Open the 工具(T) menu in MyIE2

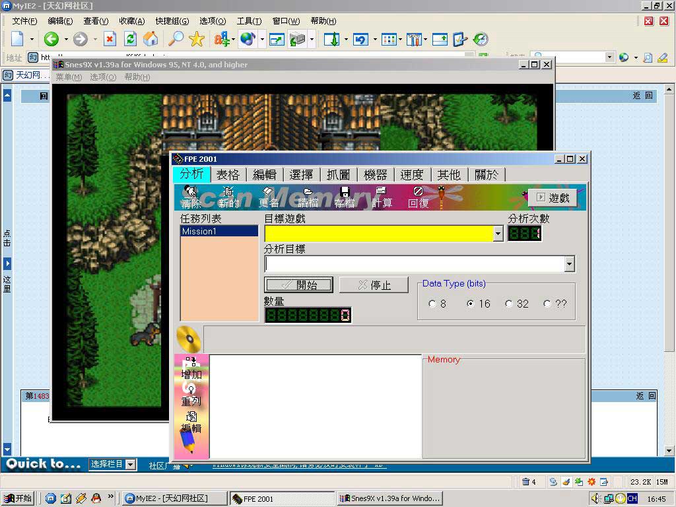coord(249,20)
